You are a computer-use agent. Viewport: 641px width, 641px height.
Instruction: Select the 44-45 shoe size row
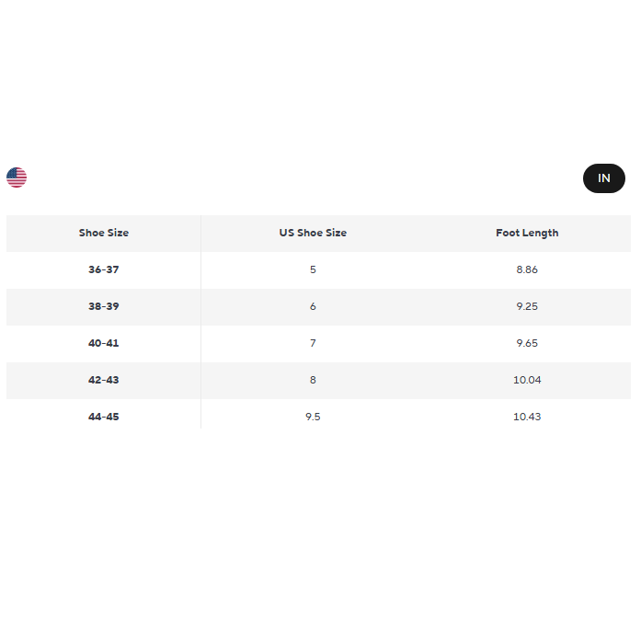click(x=104, y=417)
